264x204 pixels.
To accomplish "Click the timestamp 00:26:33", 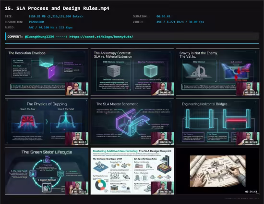I will point(80,191).
